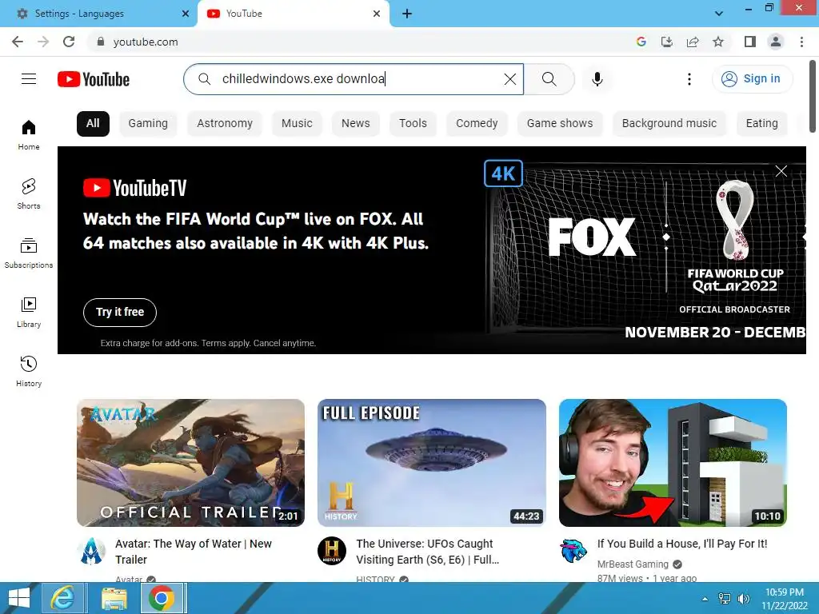Select the News filter chip

(355, 124)
